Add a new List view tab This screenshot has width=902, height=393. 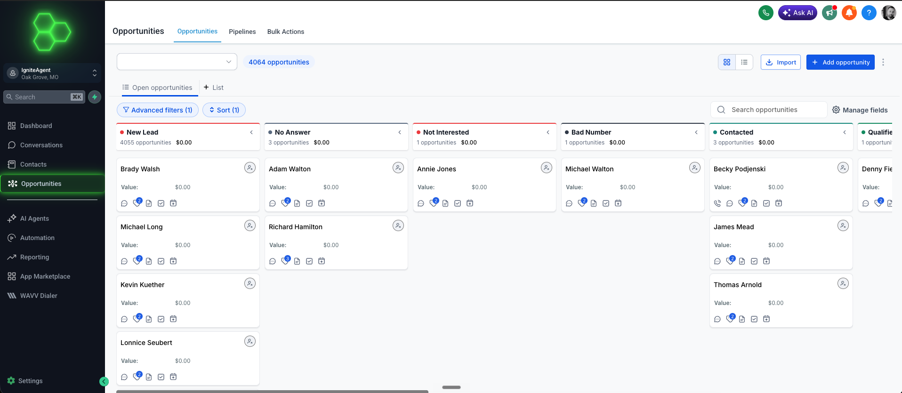[x=213, y=88]
